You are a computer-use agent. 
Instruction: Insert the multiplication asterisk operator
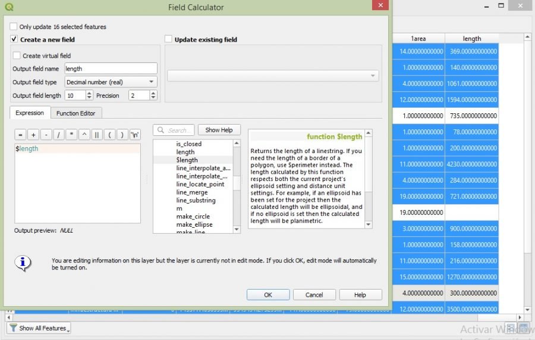pyautogui.click(x=71, y=135)
